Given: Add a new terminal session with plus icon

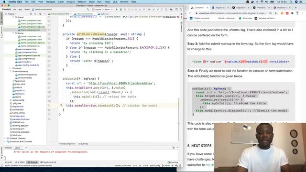Looking at the screenshot, I should pos(26,148).
